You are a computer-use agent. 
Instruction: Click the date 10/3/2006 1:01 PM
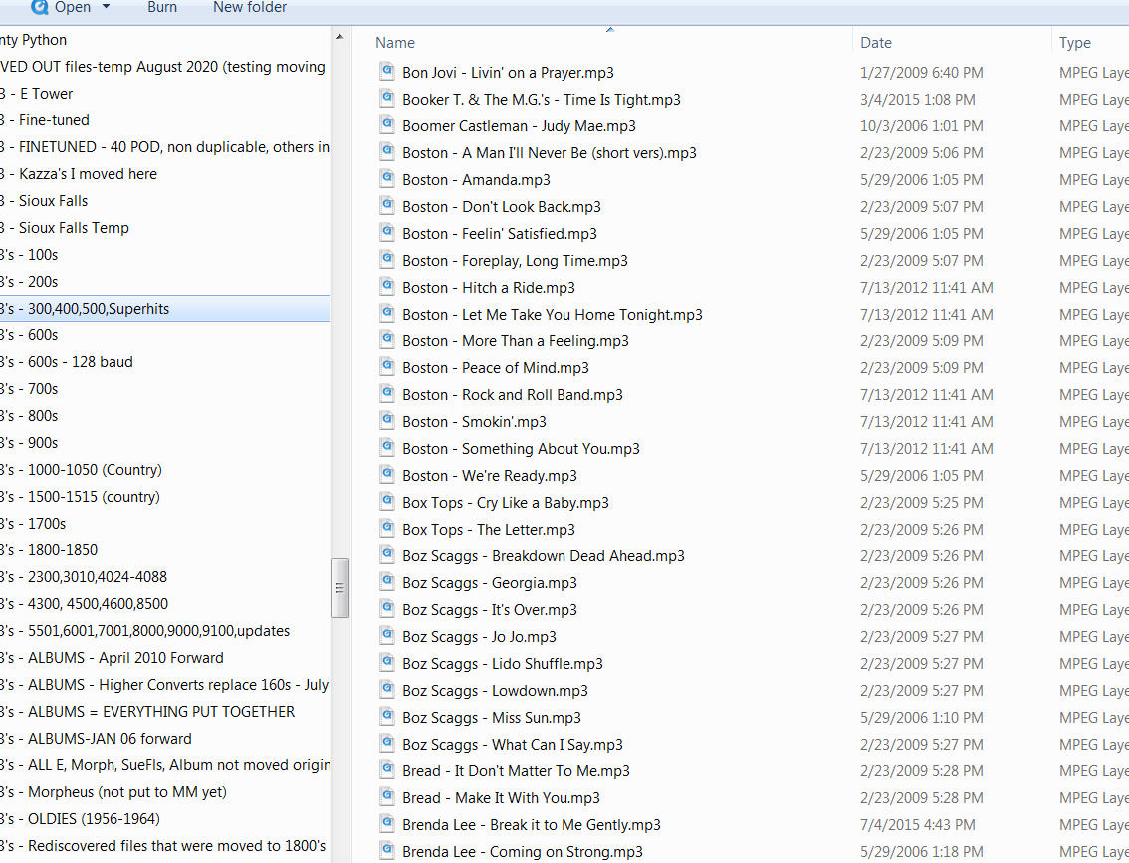921,126
